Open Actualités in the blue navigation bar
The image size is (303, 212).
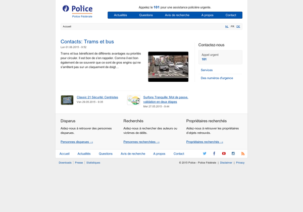120,15
